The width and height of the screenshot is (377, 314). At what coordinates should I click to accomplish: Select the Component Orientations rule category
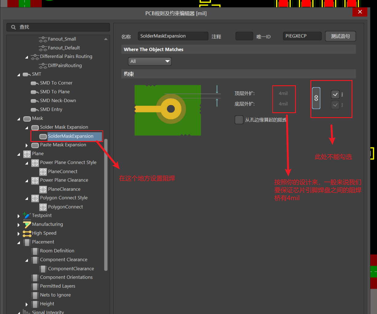(x=66, y=277)
